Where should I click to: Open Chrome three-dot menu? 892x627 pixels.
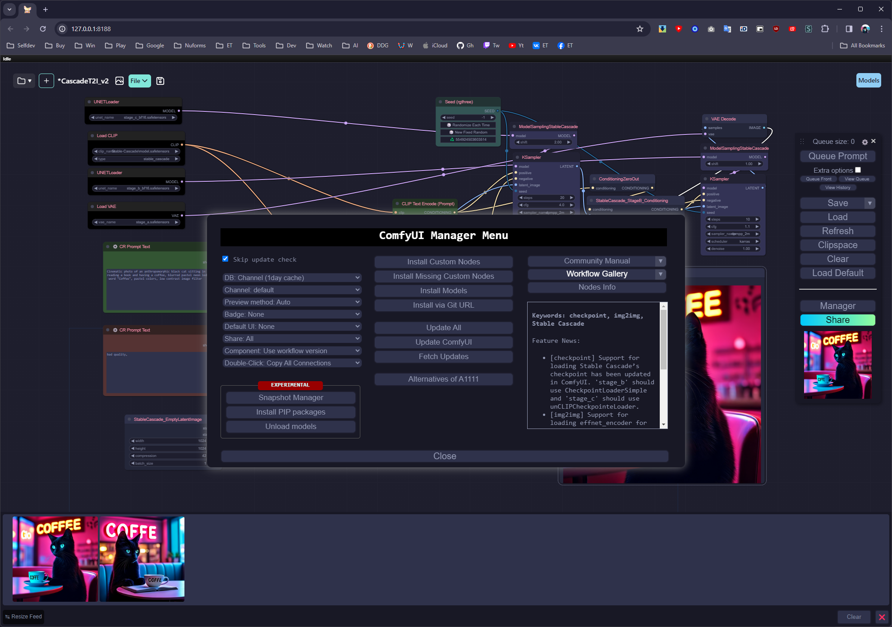coord(881,29)
